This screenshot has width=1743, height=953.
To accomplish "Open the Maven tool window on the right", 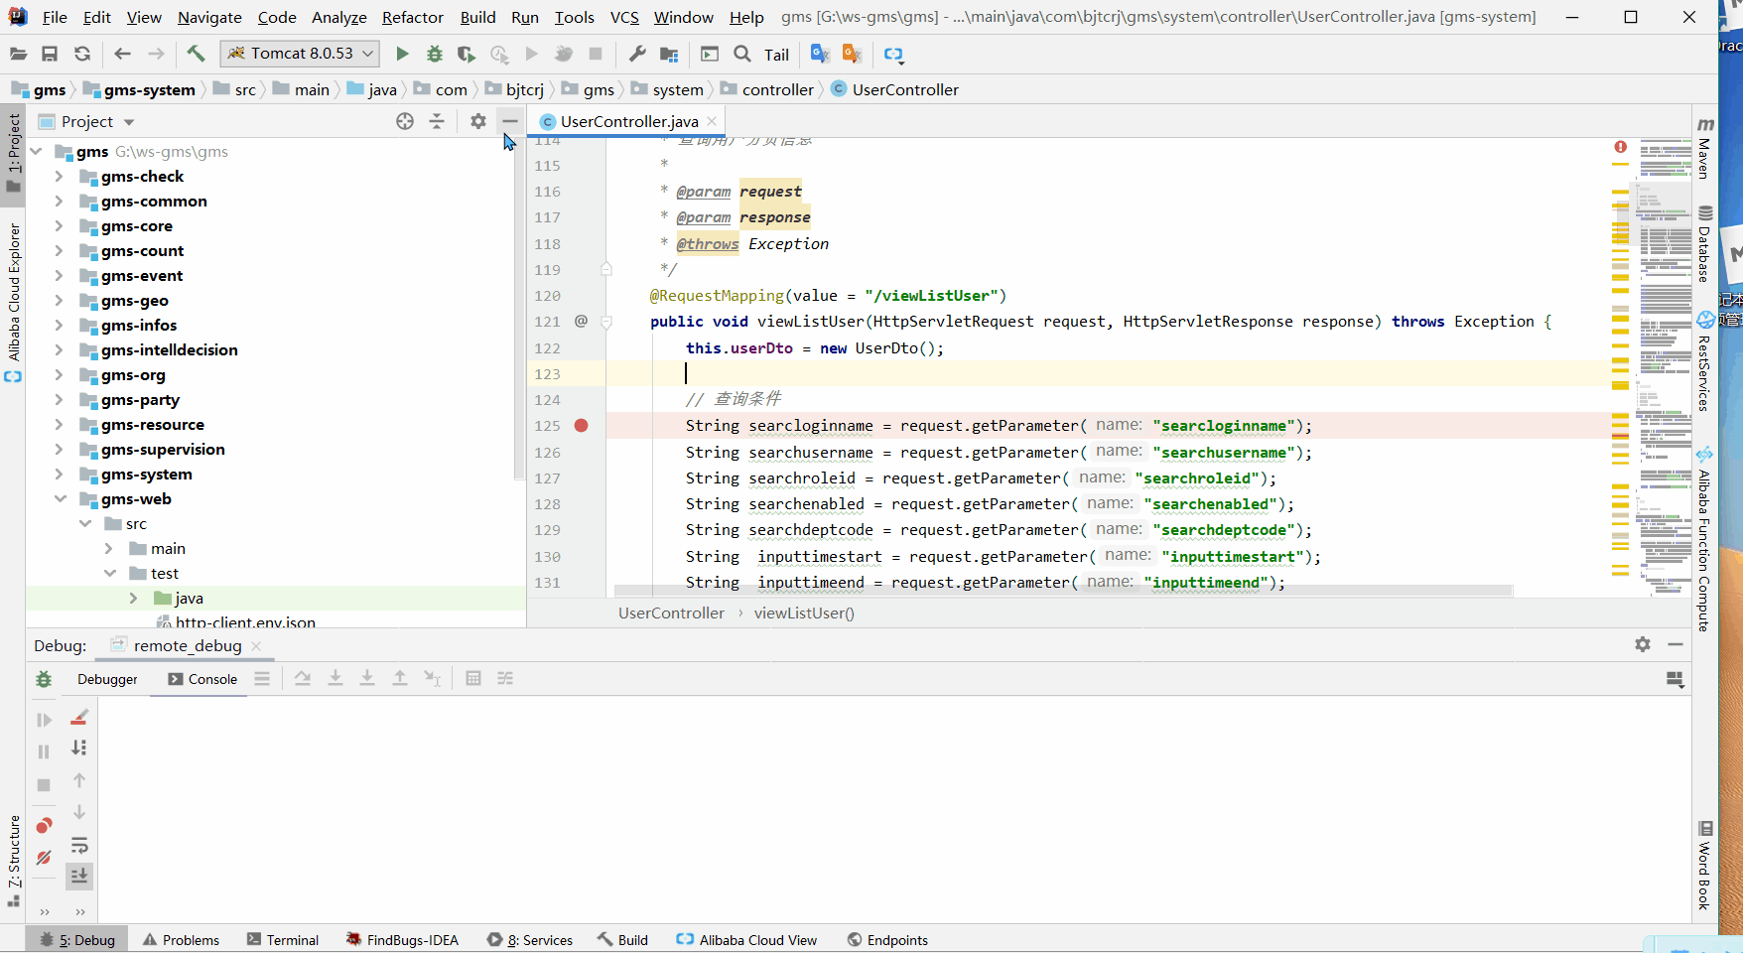I will point(1705,154).
